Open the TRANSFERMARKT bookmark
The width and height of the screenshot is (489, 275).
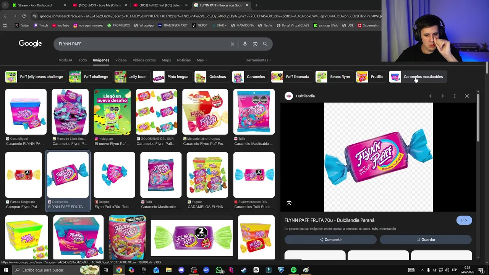(173, 26)
